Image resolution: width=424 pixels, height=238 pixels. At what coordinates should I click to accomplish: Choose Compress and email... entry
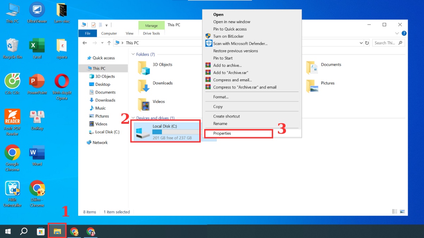coord(252,80)
